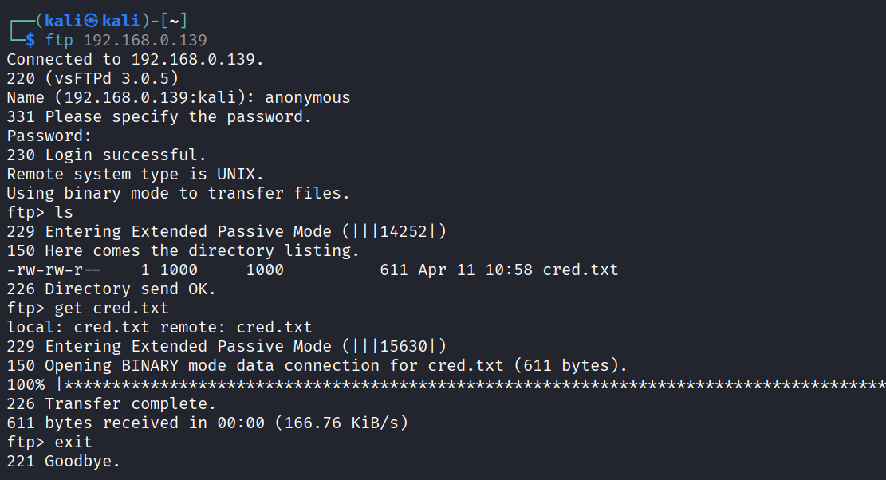This screenshot has height=480, width=886.
Task: Click the ftp command in prompt line
Action: (x=59, y=40)
